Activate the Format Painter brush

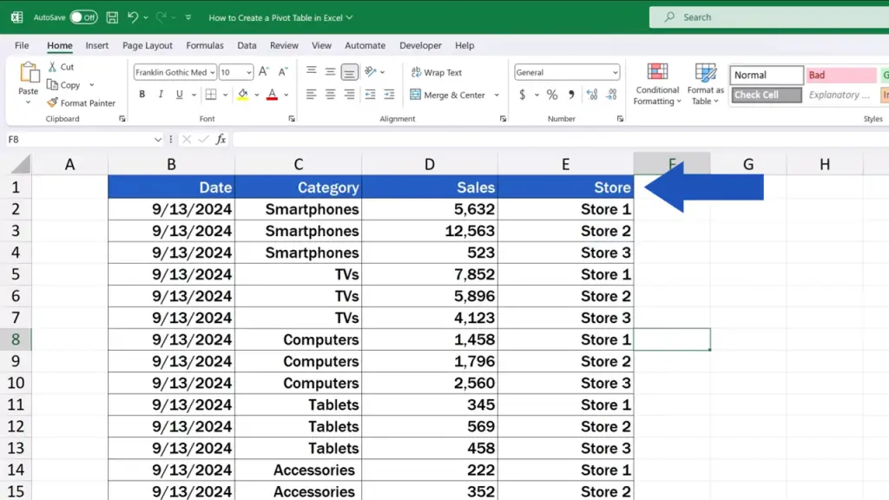82,103
